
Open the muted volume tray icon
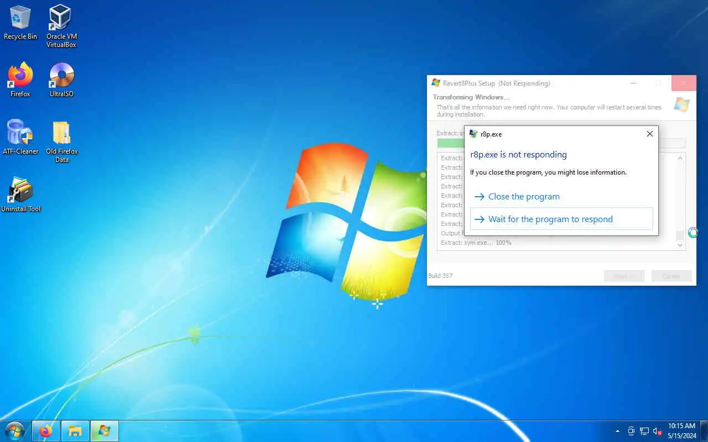(658, 431)
